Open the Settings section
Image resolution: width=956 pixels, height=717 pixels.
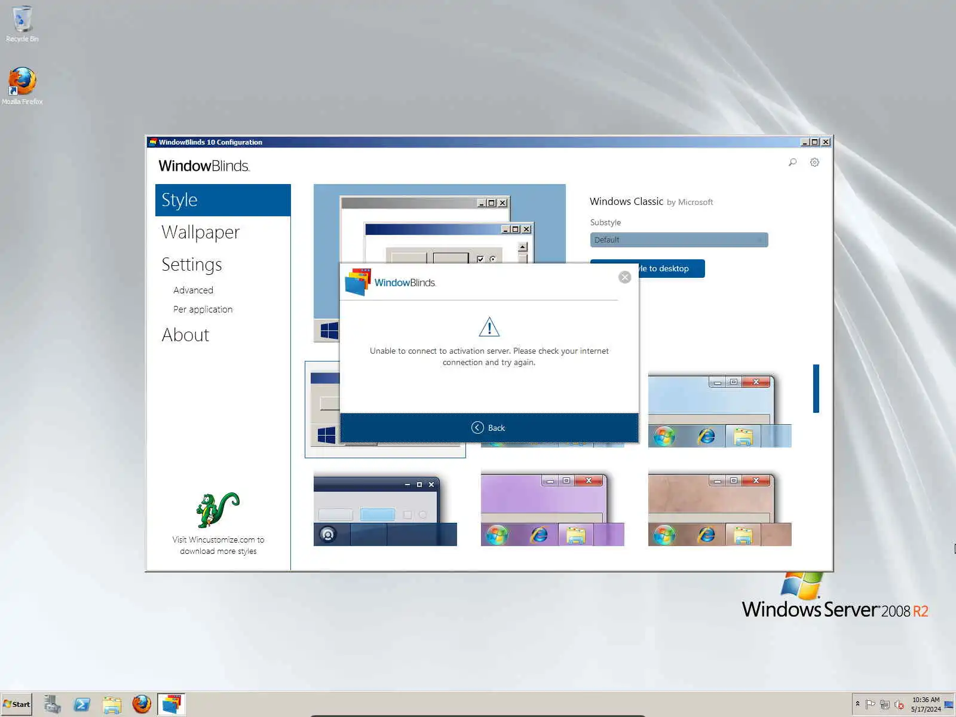(x=192, y=265)
